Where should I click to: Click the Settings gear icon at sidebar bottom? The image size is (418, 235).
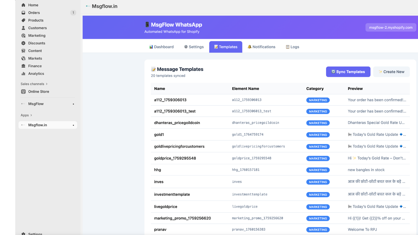tap(23, 234)
